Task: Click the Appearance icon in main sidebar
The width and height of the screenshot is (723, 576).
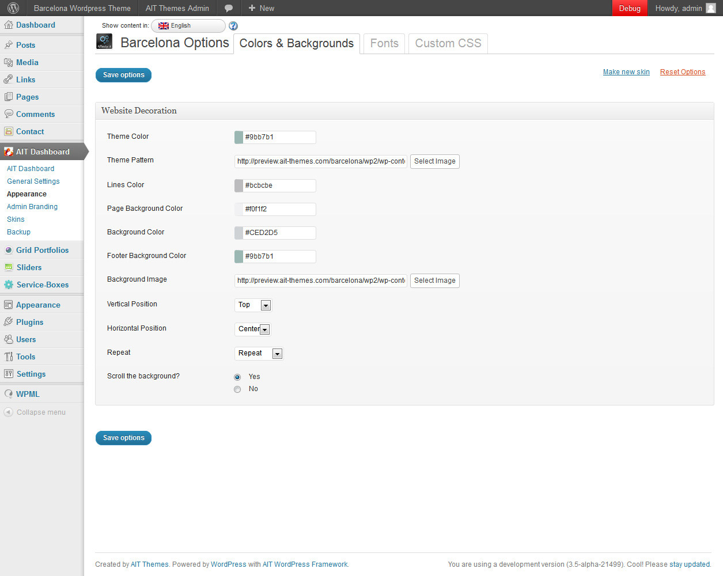Action: point(9,305)
